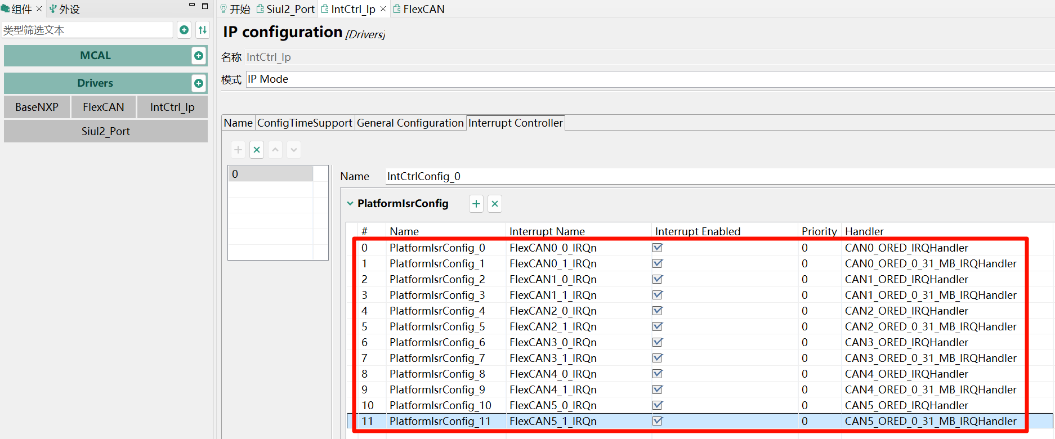Open the Siul2_Port editor tab
This screenshot has height=439, width=1055.
click(x=286, y=9)
